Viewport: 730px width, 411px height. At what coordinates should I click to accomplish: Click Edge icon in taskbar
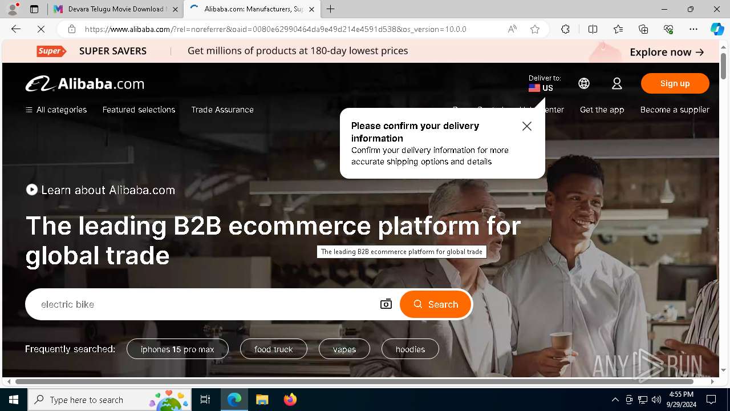point(234,400)
